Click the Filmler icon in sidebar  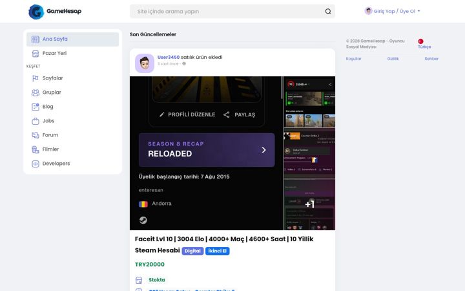36,149
